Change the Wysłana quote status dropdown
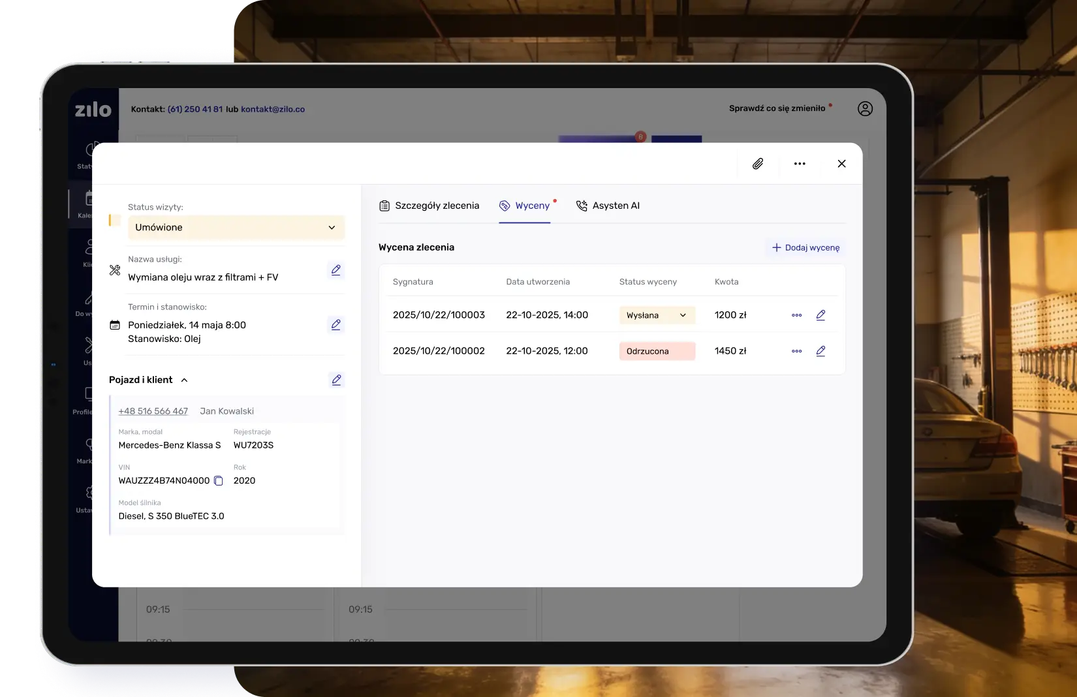 (657, 315)
